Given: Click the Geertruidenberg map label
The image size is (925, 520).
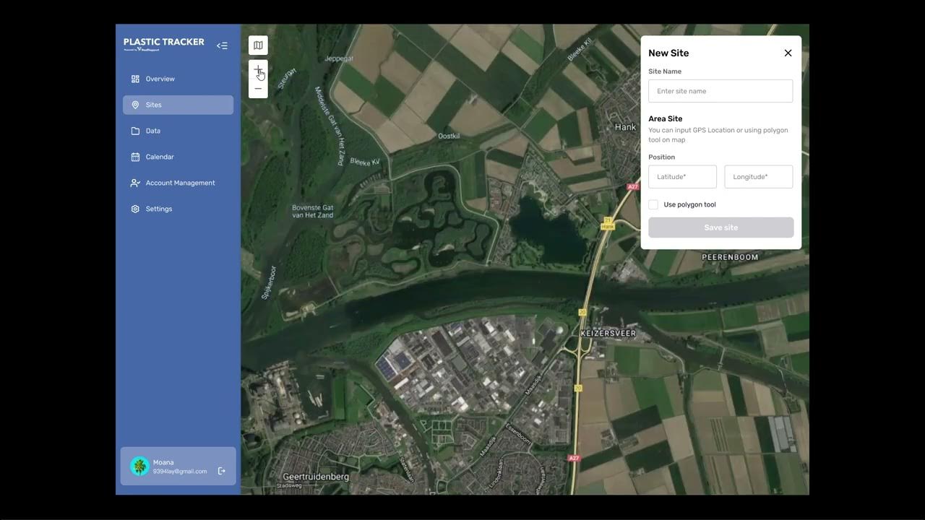Looking at the screenshot, I should [316, 477].
